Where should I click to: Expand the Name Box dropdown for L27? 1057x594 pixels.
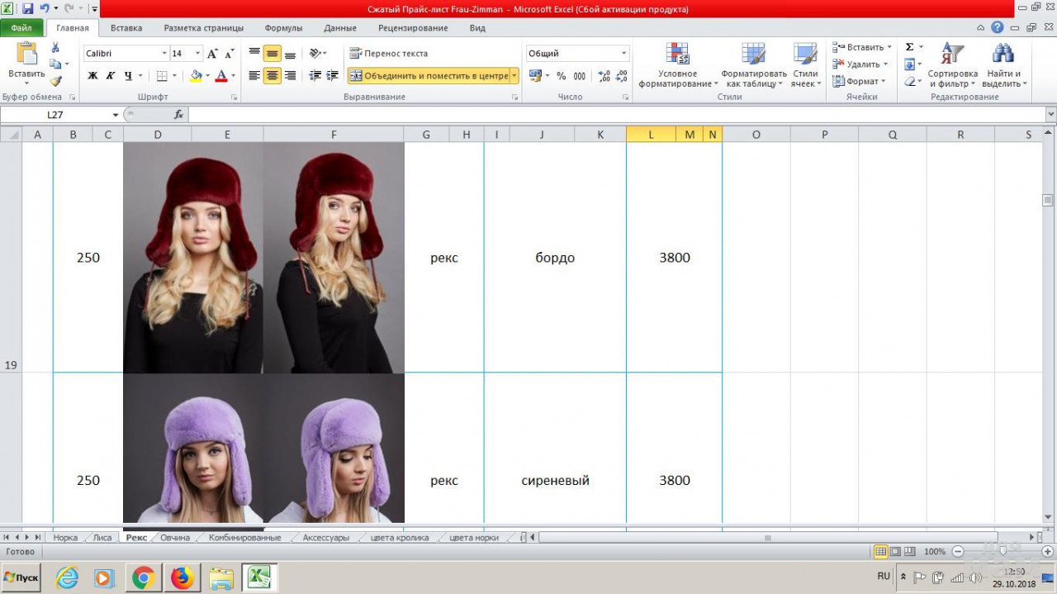point(116,115)
